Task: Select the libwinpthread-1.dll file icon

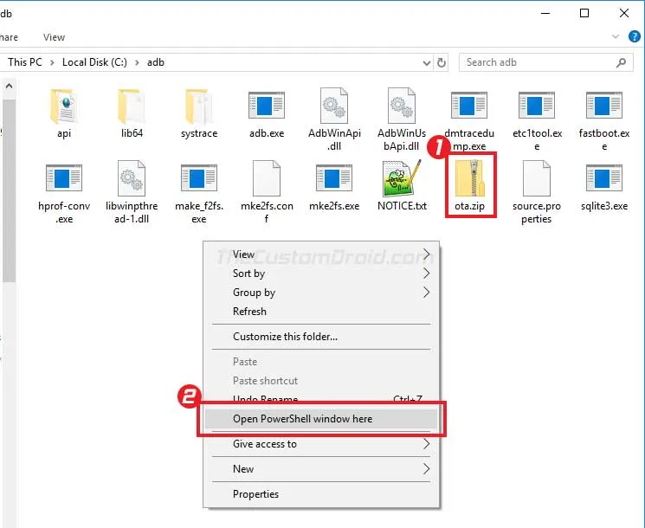Action: click(x=132, y=178)
